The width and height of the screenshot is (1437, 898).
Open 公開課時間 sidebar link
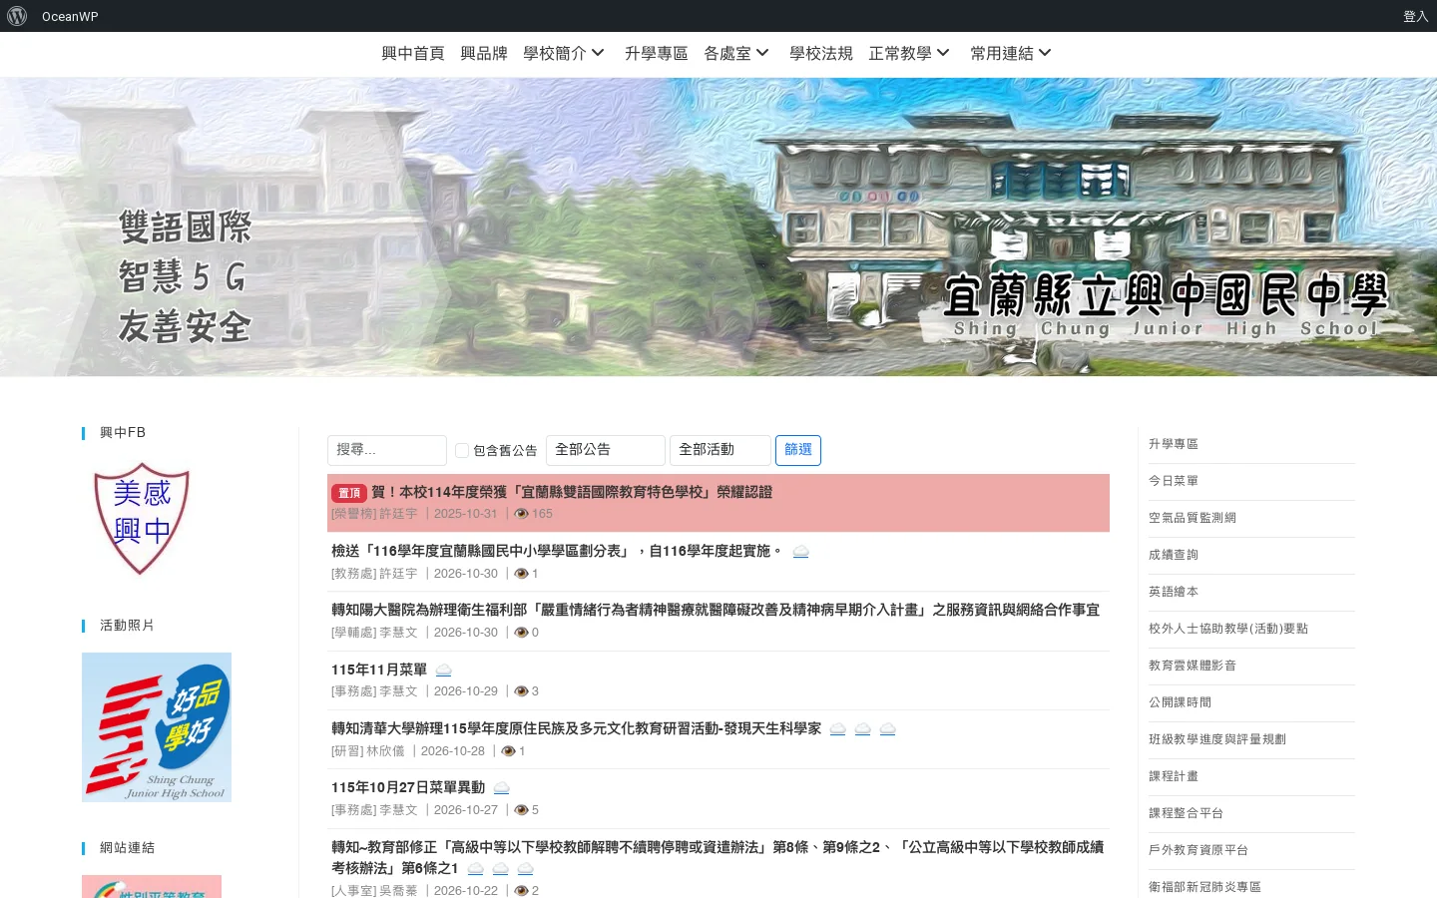click(1180, 702)
